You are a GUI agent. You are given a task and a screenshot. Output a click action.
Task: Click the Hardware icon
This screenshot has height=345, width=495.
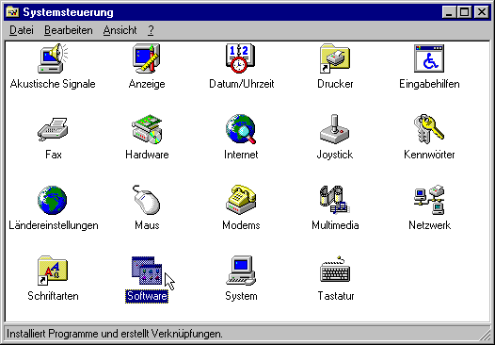(x=147, y=129)
